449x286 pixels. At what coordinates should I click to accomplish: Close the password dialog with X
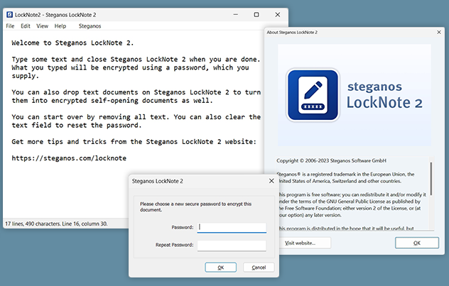click(x=271, y=181)
